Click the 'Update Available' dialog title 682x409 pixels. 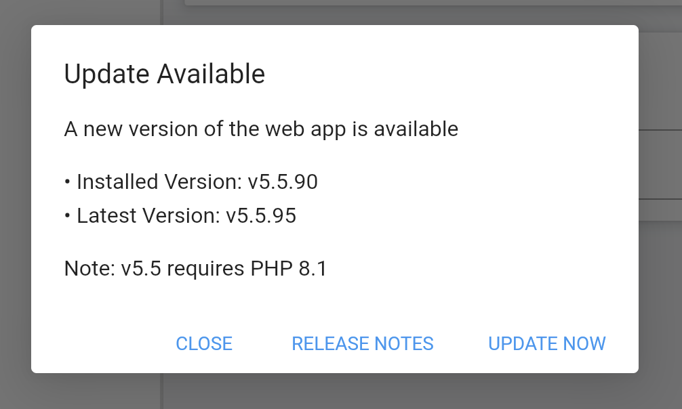[164, 74]
